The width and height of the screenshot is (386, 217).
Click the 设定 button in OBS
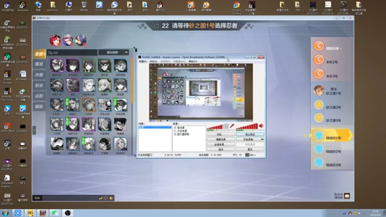click(221, 135)
